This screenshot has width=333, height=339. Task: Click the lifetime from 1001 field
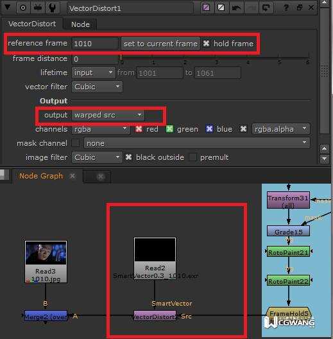[160, 73]
